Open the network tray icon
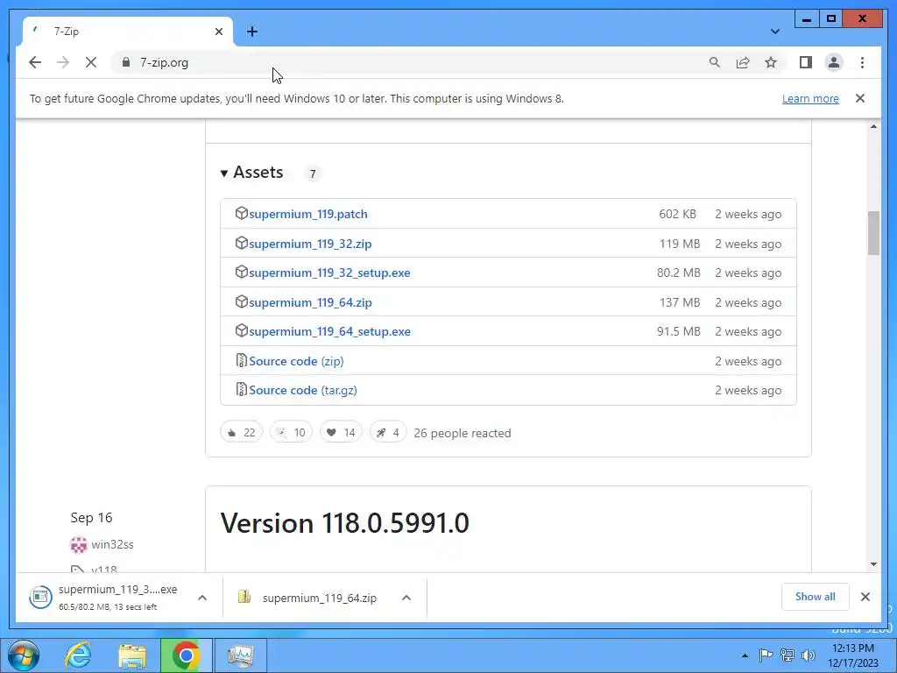The height and width of the screenshot is (673, 897). point(788,655)
